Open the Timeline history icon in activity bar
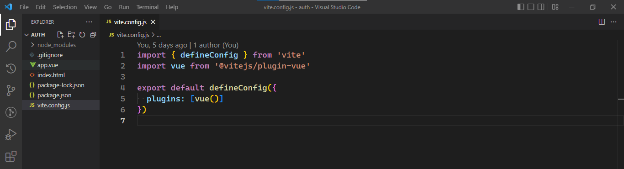Screen dimensions: 624x169 click(x=11, y=69)
